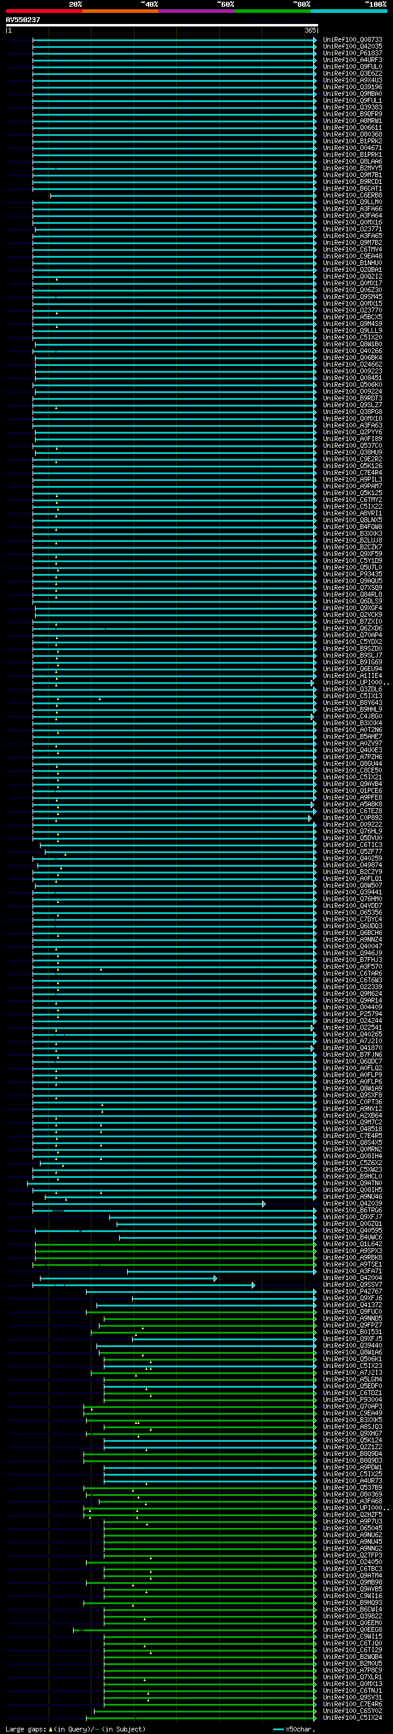The width and height of the screenshot is (393, 1734).
Task: Click hit label UniRef100_B8Y643
Action: click(x=352, y=702)
